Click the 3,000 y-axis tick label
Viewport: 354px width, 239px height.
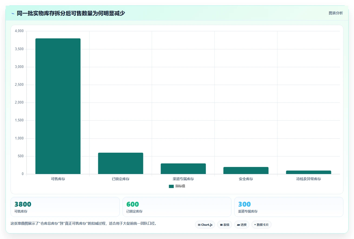click(x=19, y=67)
